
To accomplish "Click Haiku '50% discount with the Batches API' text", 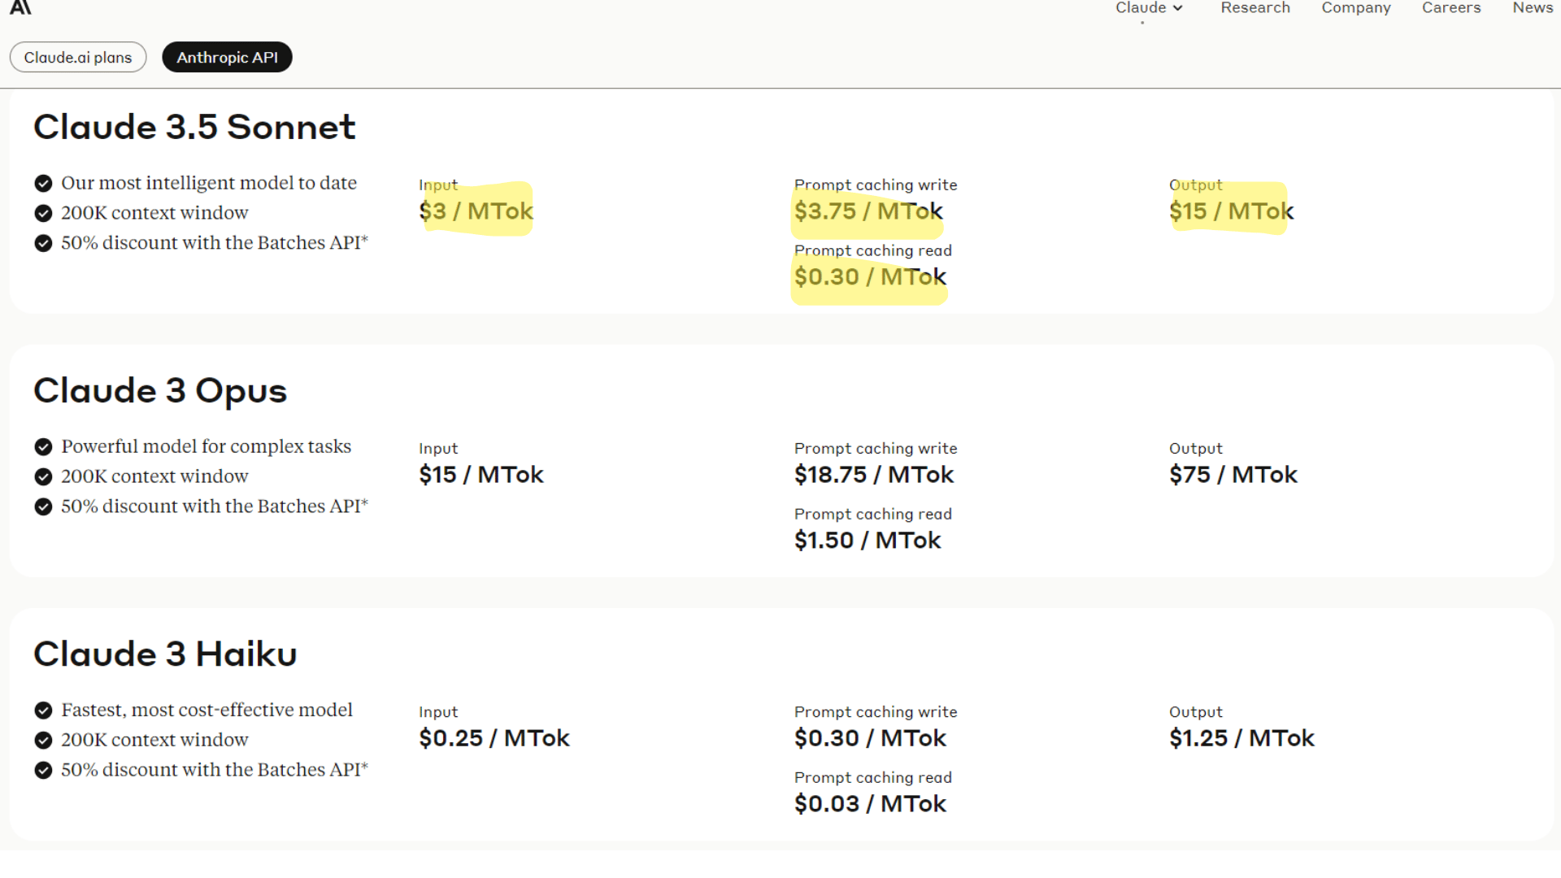I will tap(215, 770).
